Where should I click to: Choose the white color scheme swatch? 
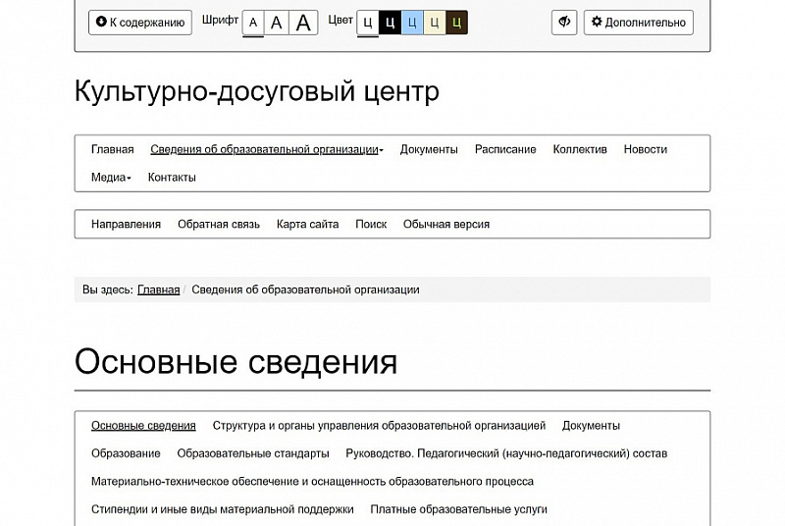[x=367, y=23]
